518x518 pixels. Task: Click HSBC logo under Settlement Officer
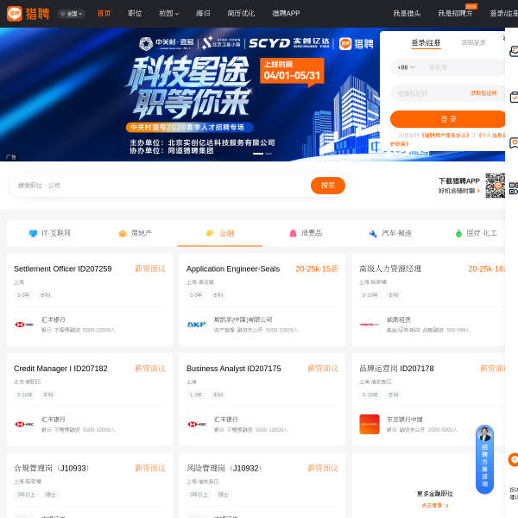coord(24,325)
